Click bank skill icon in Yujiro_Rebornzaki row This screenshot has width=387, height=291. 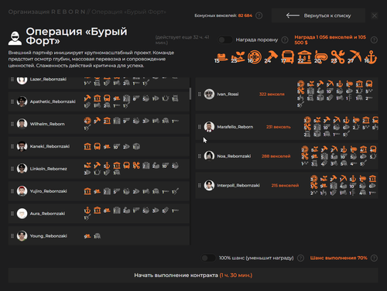(x=87, y=191)
